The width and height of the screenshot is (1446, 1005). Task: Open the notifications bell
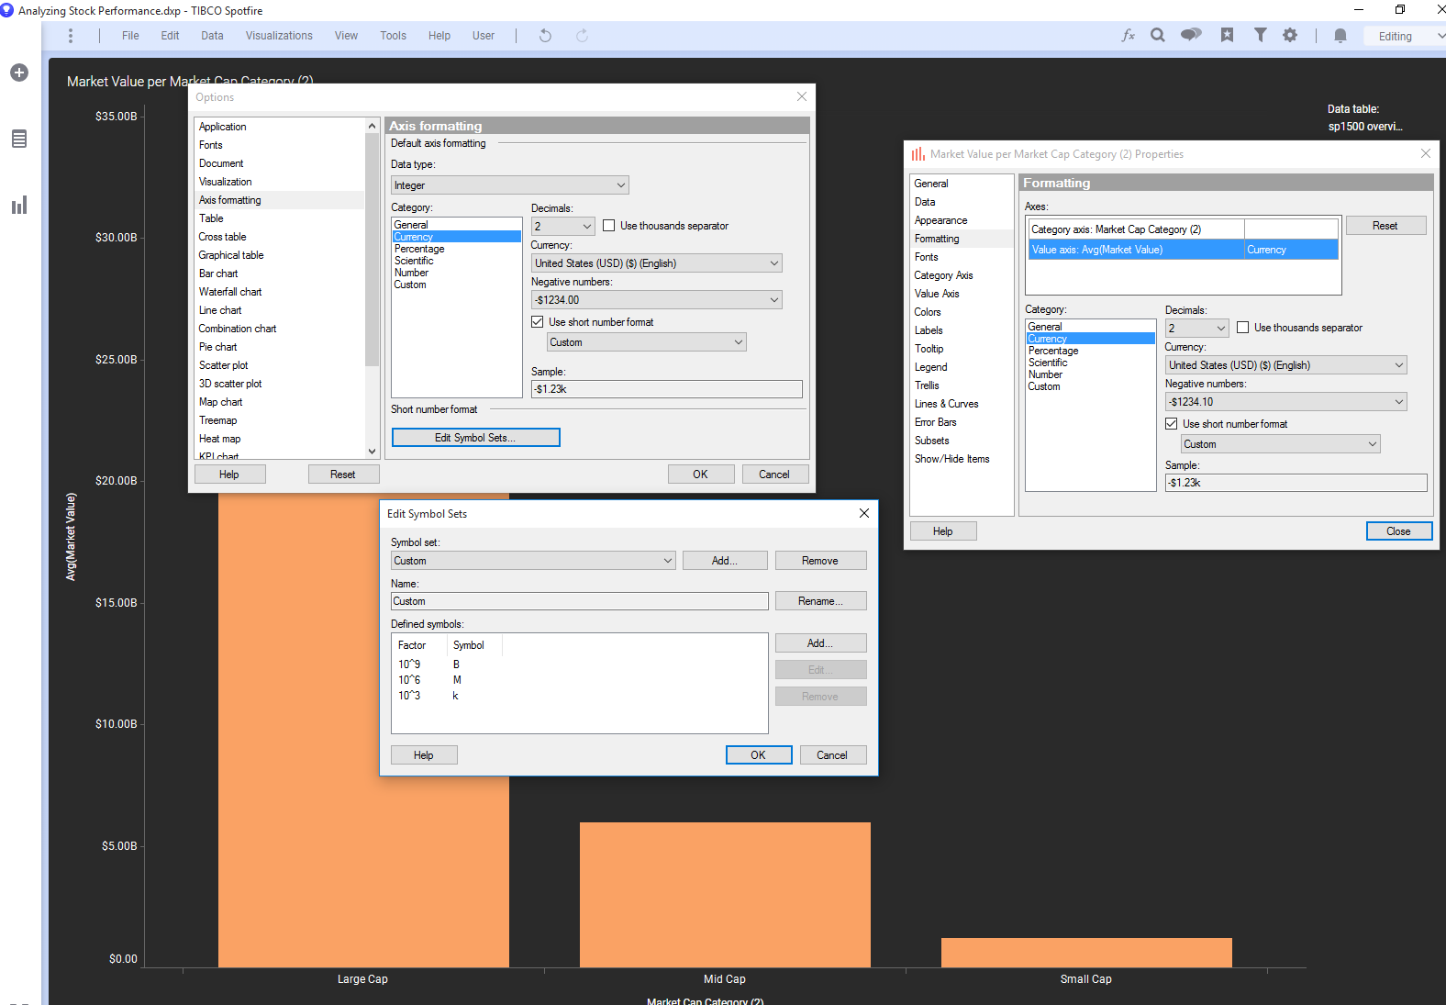[x=1340, y=36]
